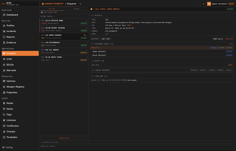The image size is (236, 151).
Task: Click the Config gear icon
Action: coord(3,147)
